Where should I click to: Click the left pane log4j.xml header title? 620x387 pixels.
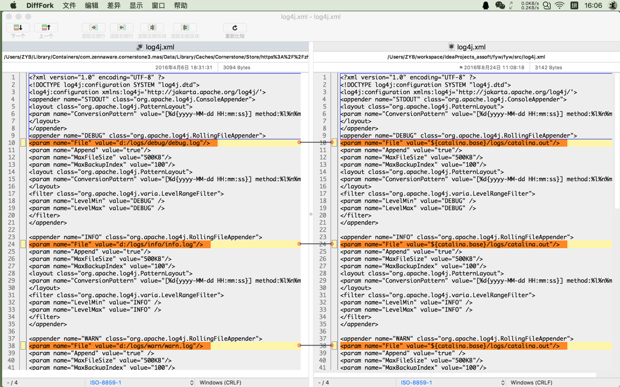click(160, 47)
